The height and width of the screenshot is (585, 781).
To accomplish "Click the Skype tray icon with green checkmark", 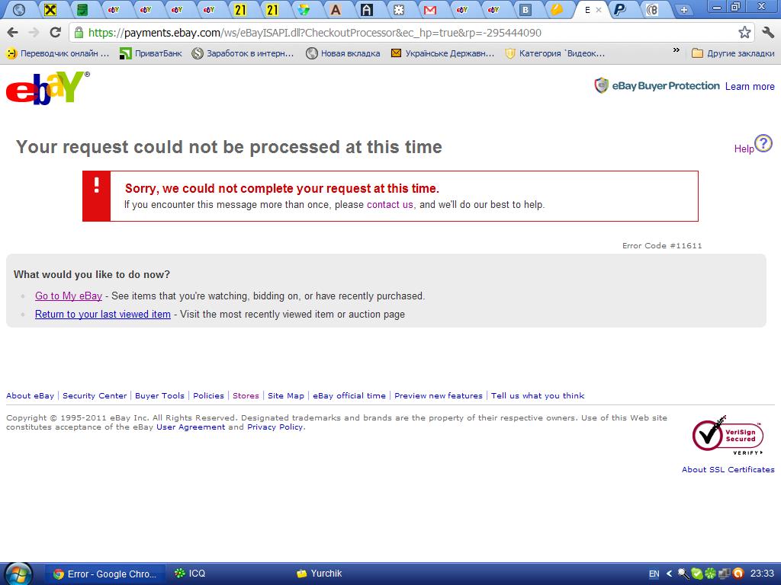I will coord(697,574).
